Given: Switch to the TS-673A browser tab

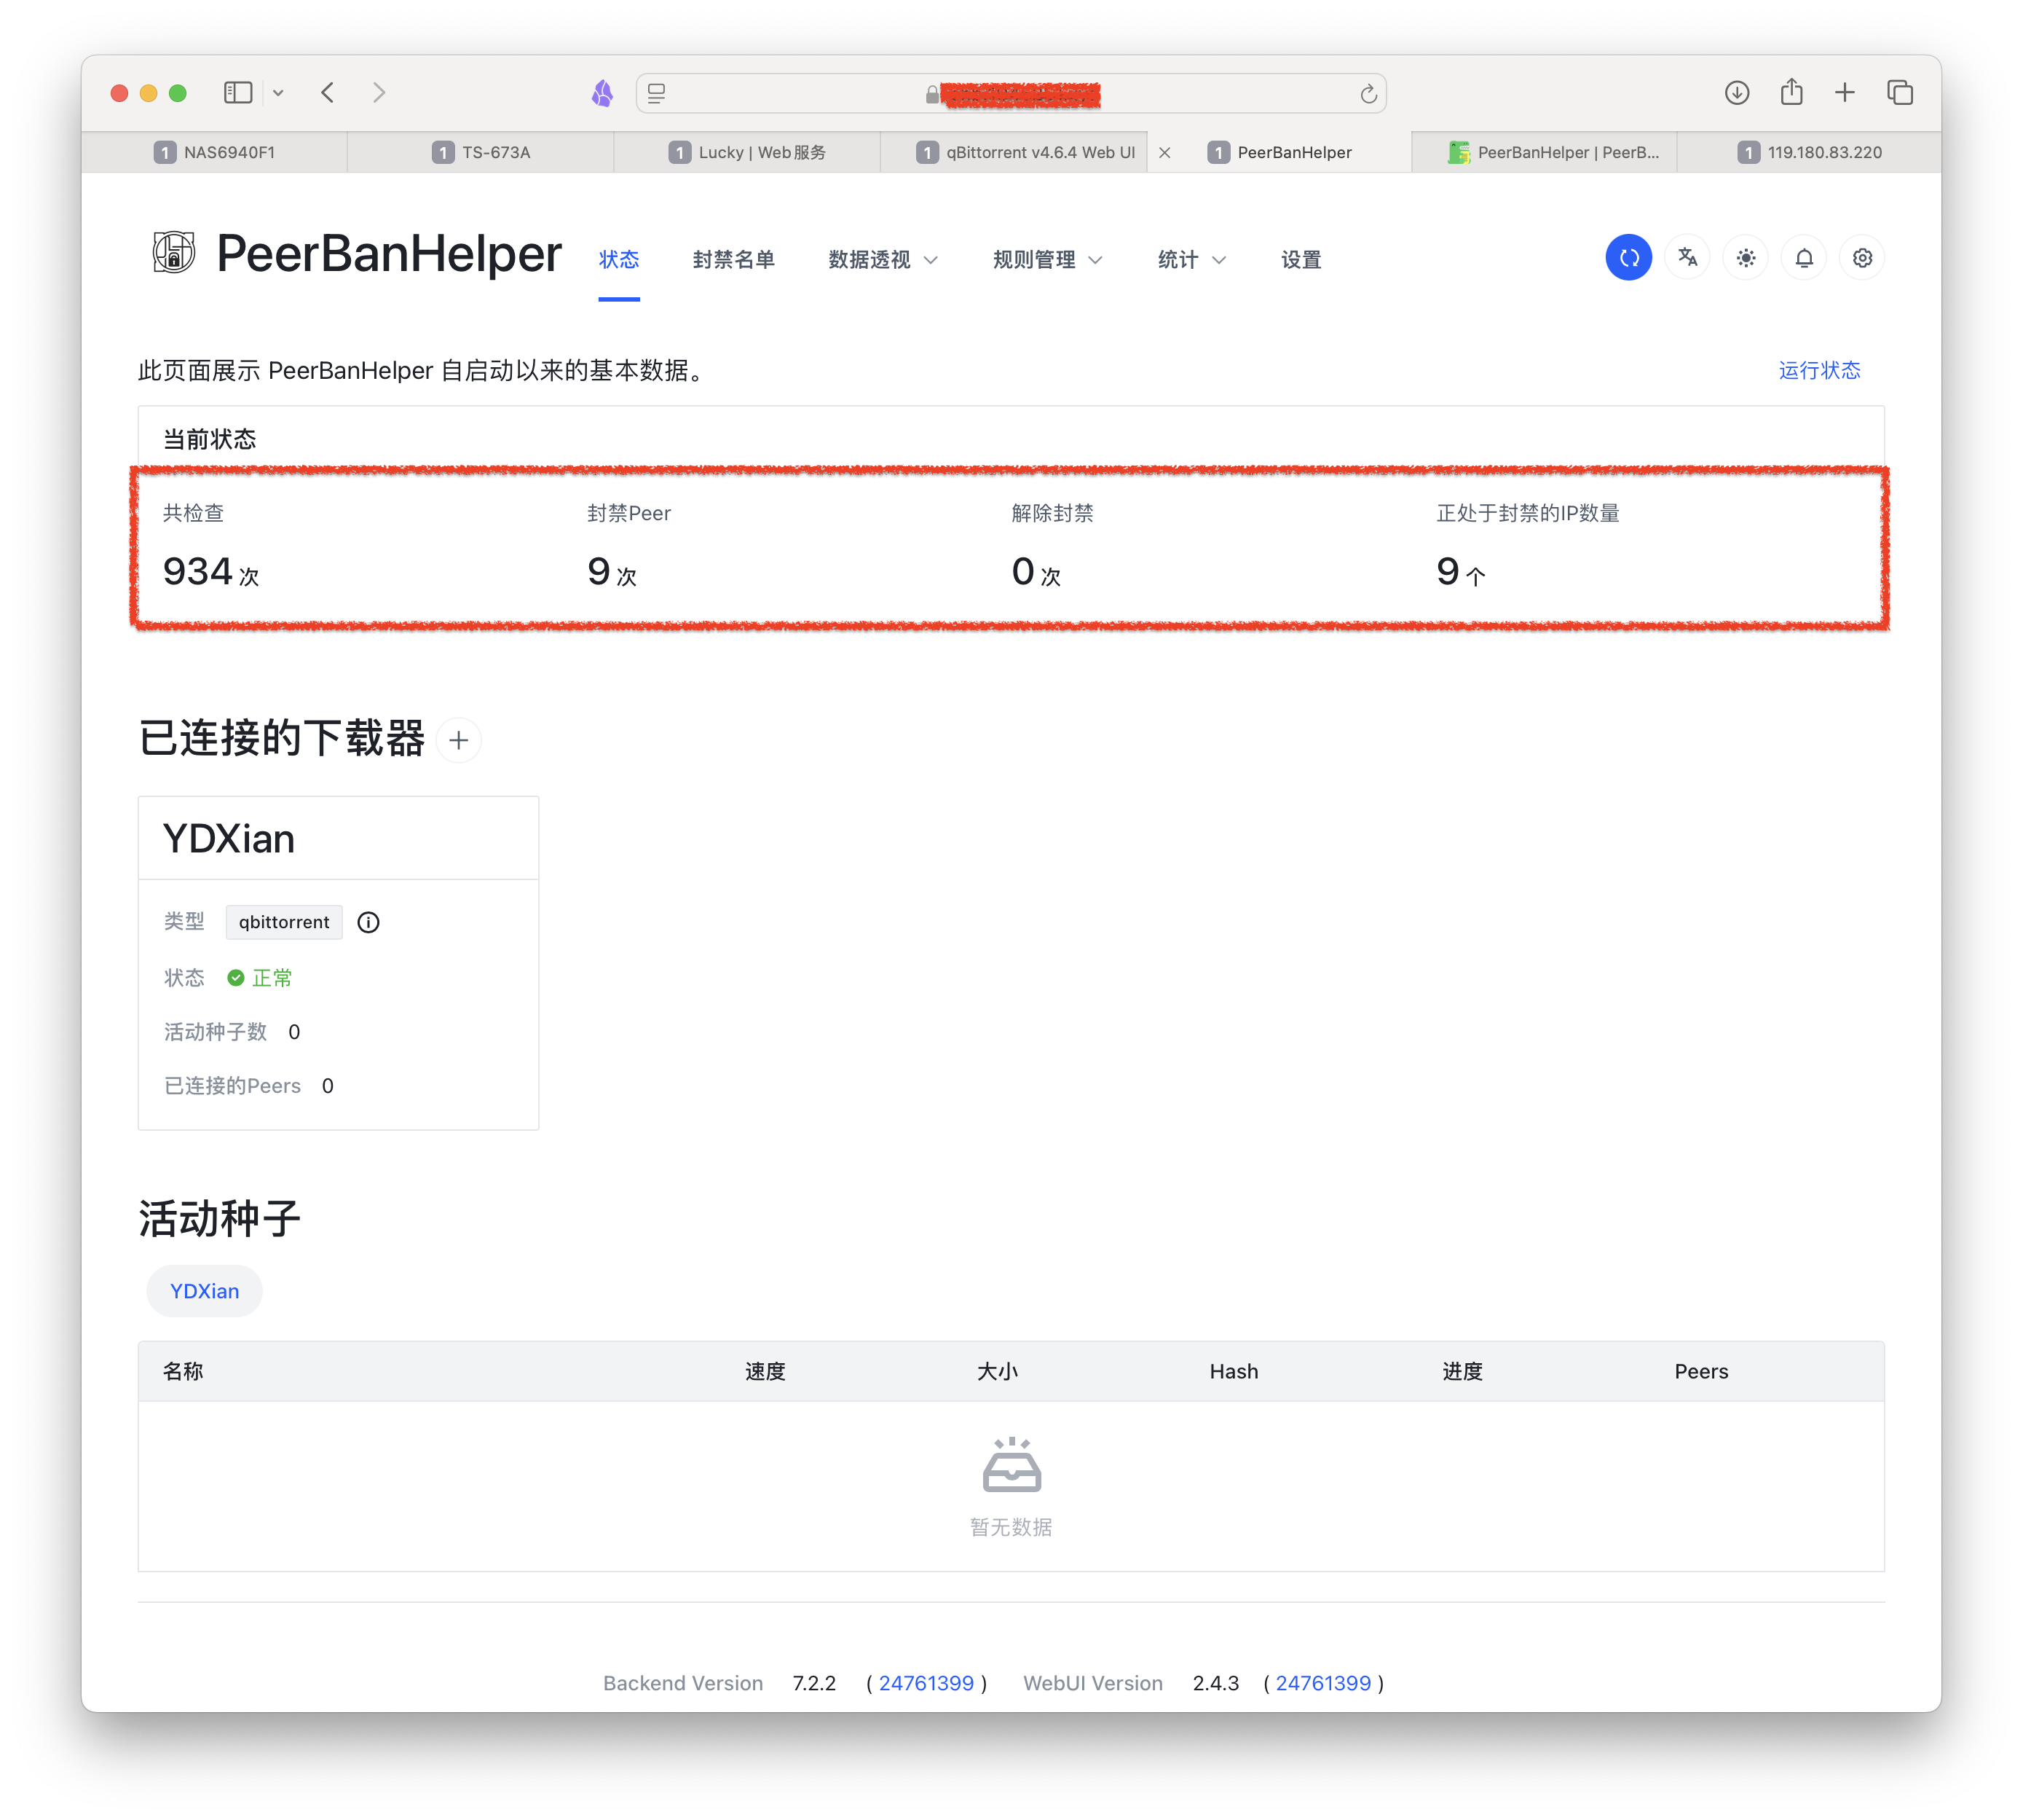Looking at the screenshot, I should coord(481,152).
